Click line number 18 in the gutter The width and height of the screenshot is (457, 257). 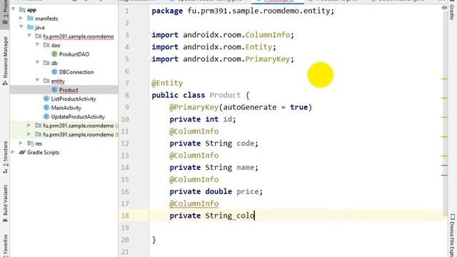tap(125, 216)
